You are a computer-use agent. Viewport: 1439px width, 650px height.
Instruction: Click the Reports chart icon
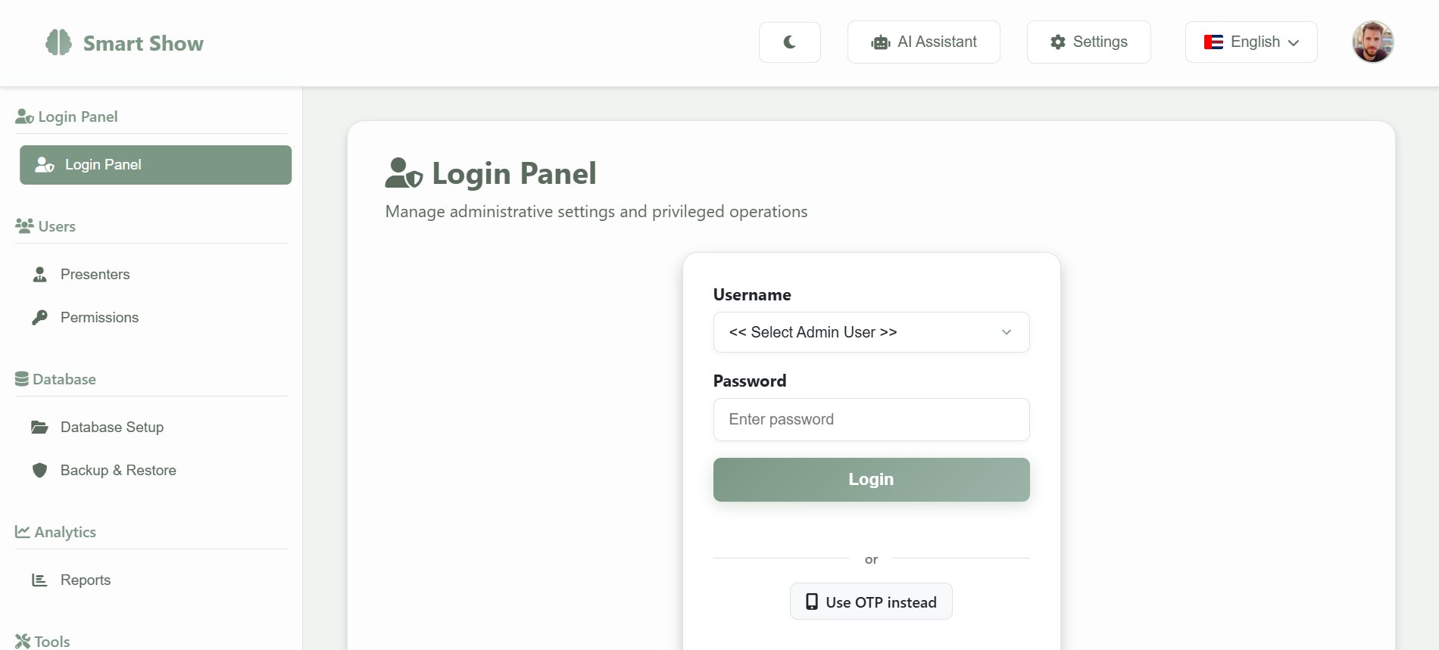tap(39, 580)
